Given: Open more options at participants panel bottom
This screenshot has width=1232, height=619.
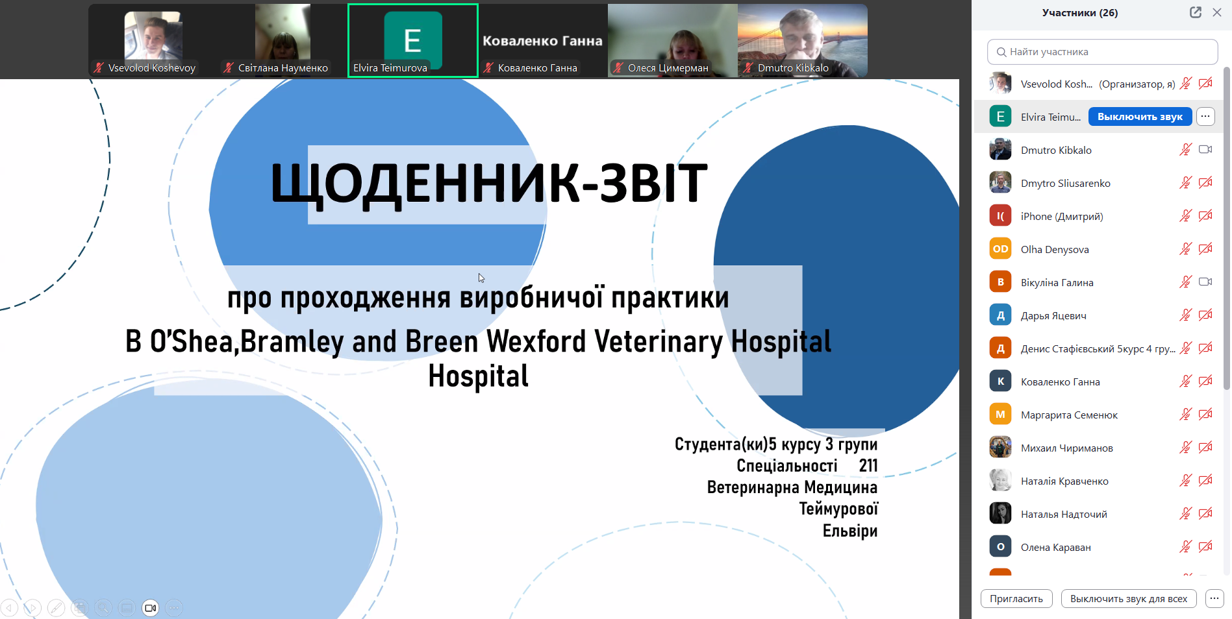Looking at the screenshot, I should (1214, 599).
